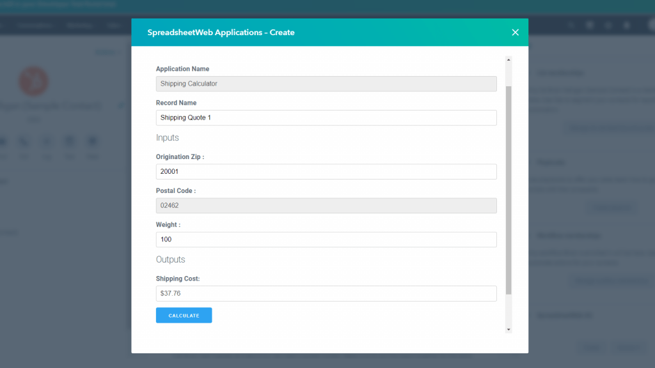Viewport: 655px width, 368px height.
Task: Click the Postal Code label
Action: click(x=176, y=190)
